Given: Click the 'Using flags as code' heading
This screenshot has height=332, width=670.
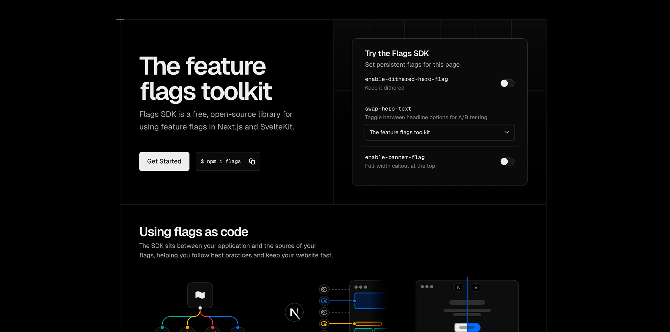Looking at the screenshot, I should [x=194, y=232].
